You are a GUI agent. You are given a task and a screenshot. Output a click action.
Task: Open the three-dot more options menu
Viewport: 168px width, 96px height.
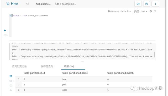(155, 4)
